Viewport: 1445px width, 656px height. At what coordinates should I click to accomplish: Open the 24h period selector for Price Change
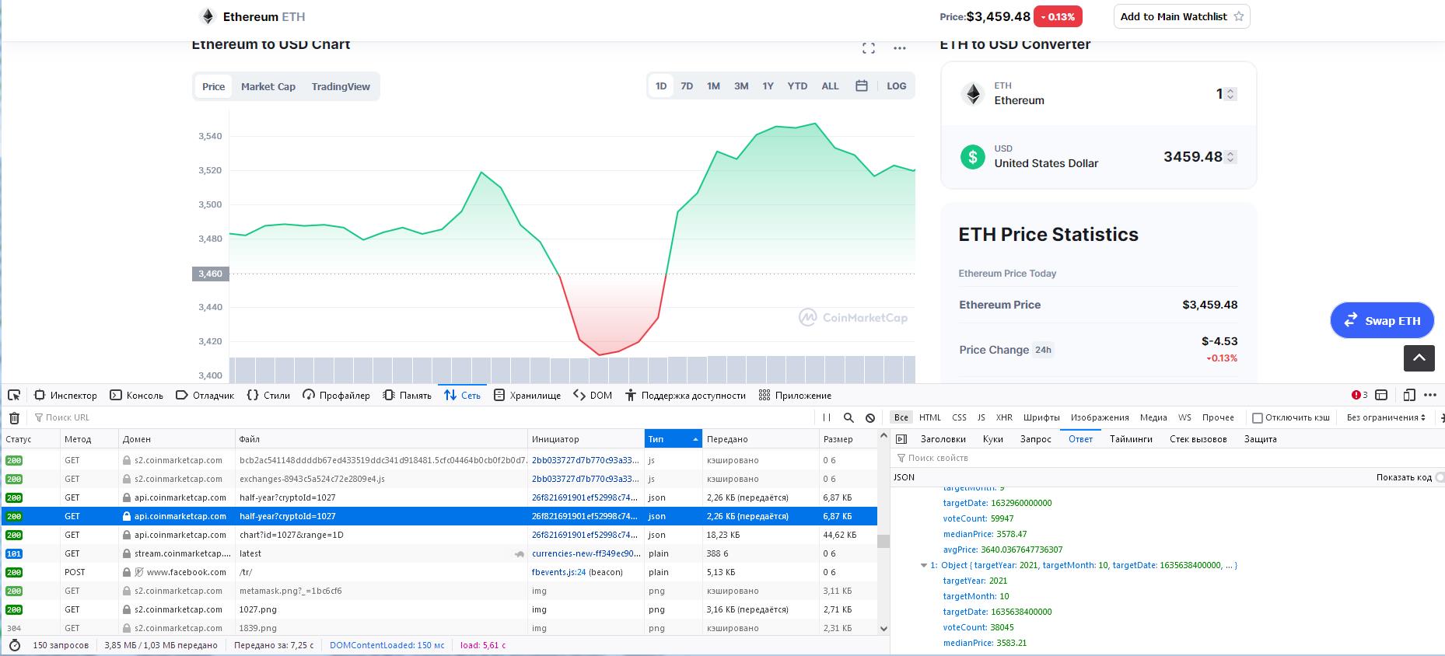click(x=1043, y=350)
